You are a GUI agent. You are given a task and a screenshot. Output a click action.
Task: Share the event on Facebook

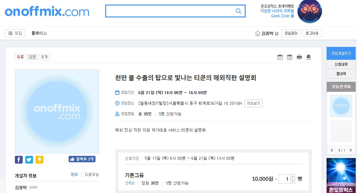click(x=19, y=160)
